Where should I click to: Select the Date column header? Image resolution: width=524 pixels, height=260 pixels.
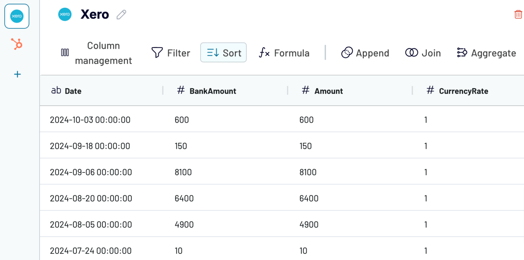(73, 91)
